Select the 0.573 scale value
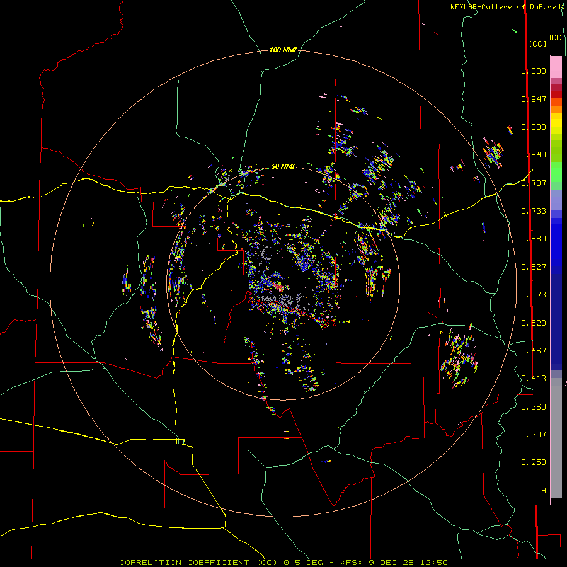567x567 pixels. [x=534, y=295]
